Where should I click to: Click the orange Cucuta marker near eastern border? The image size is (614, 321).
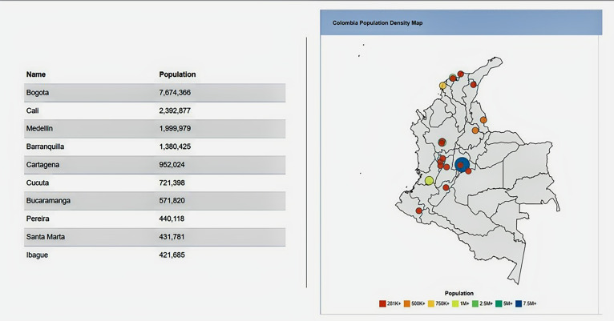[483, 120]
